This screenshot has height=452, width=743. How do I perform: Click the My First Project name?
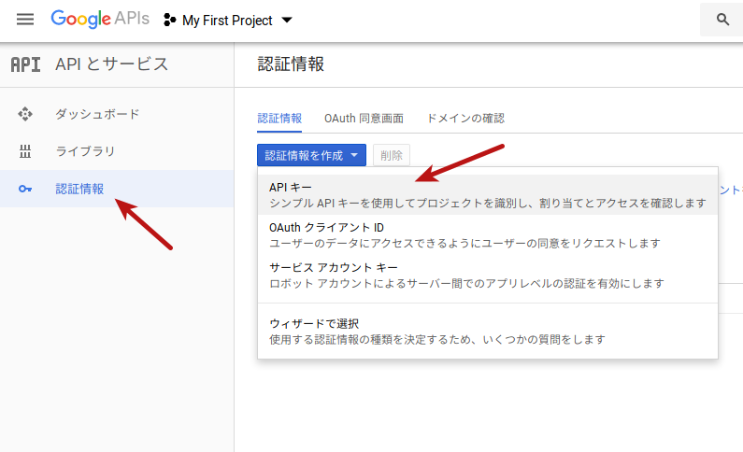pyautogui.click(x=227, y=21)
